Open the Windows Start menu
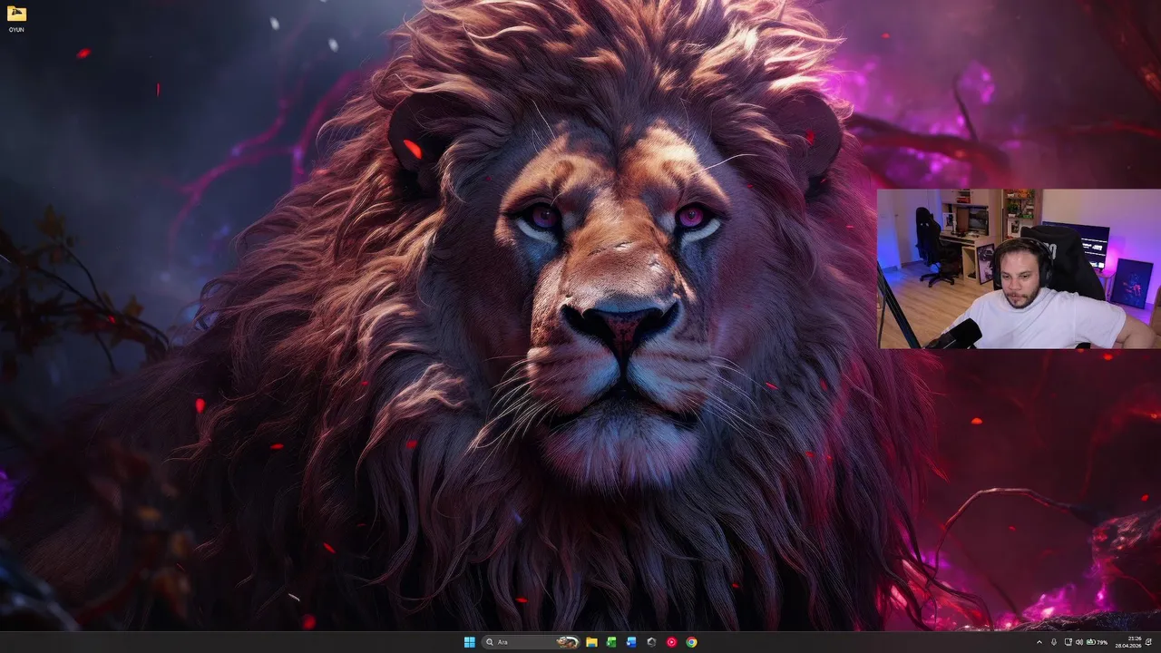Image resolution: width=1161 pixels, height=653 pixels. pos(469,642)
